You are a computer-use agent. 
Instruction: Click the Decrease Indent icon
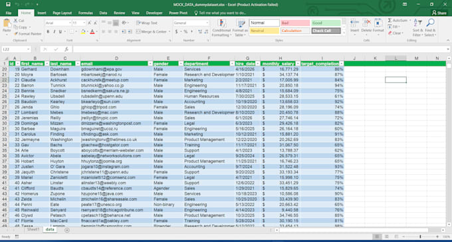(x=124, y=31)
